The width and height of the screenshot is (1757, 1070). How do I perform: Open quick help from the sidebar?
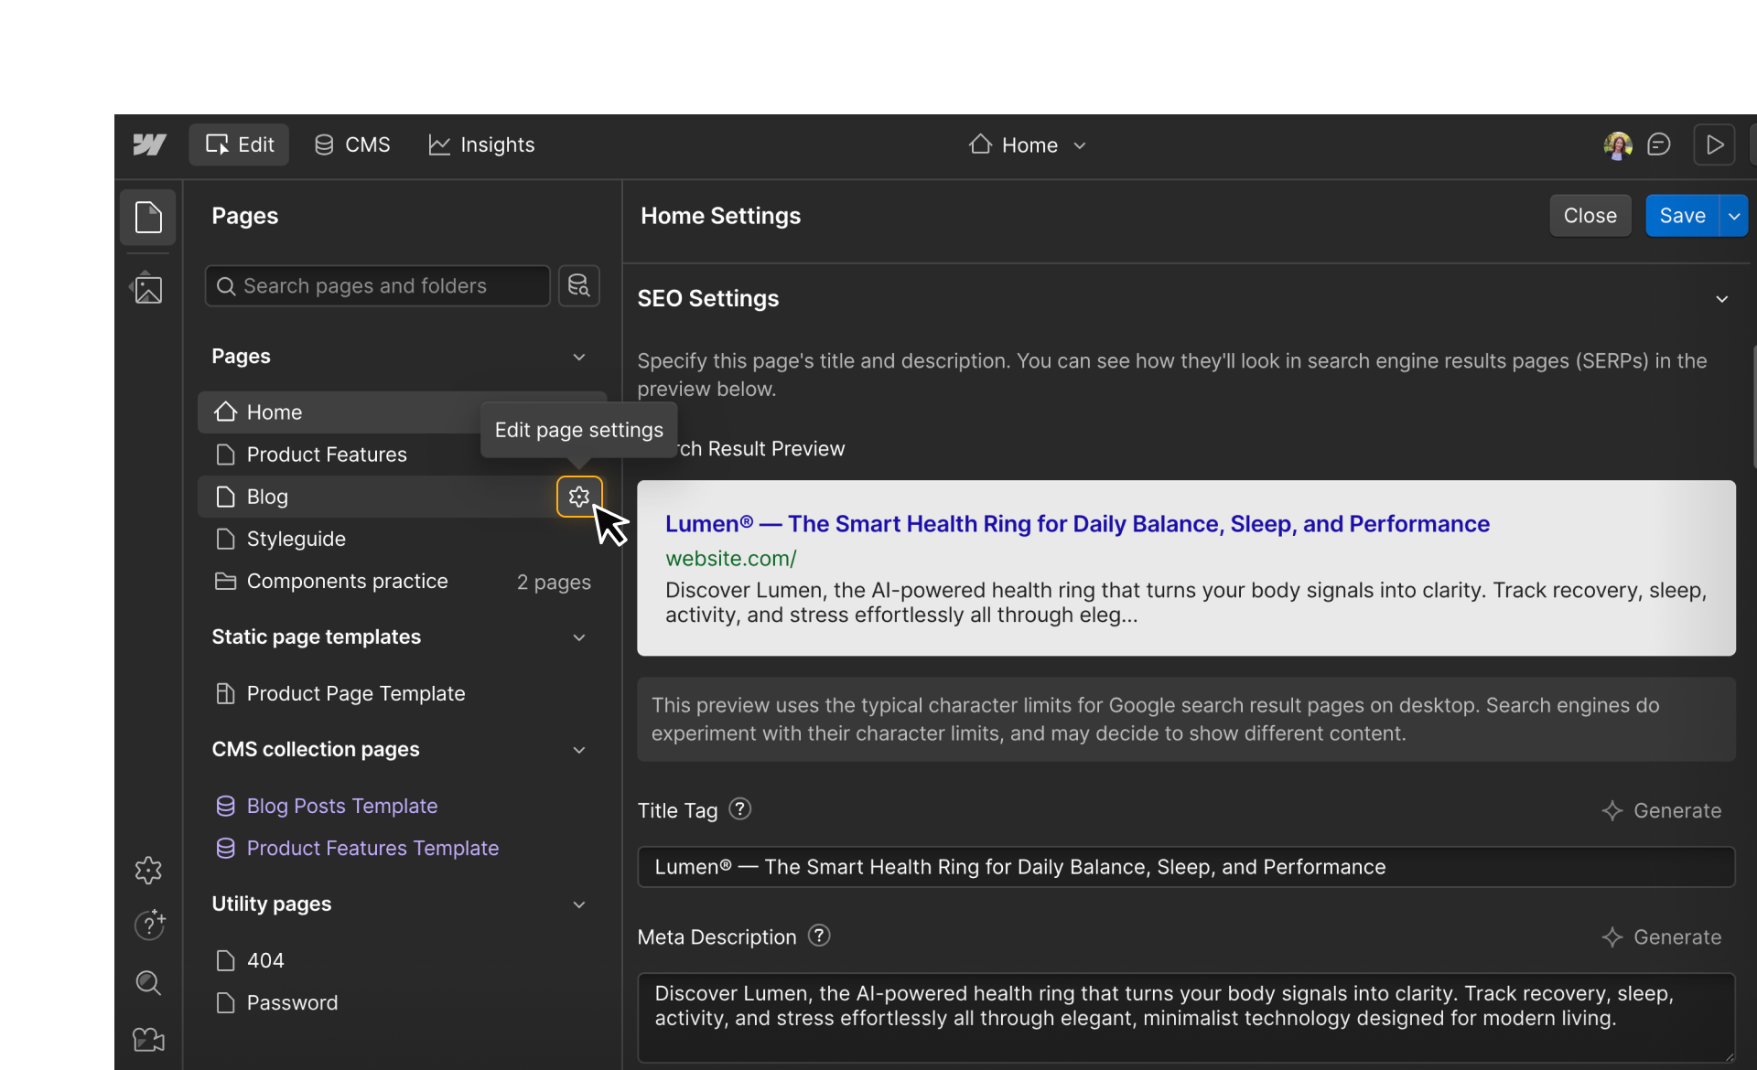tap(147, 926)
